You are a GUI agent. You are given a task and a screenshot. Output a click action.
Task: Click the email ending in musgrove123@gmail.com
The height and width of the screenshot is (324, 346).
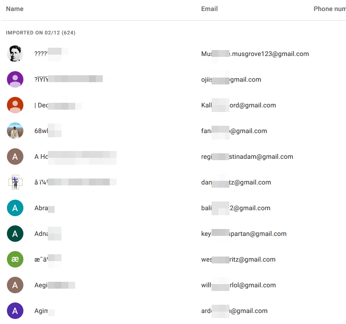[255, 54]
